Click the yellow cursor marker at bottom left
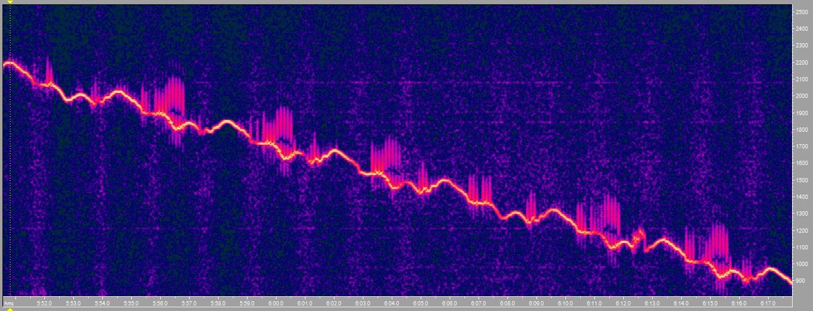This screenshot has width=813, height=311. [x=10, y=309]
